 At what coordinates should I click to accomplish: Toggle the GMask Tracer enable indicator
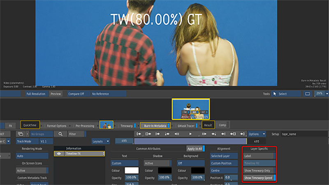[197, 126]
